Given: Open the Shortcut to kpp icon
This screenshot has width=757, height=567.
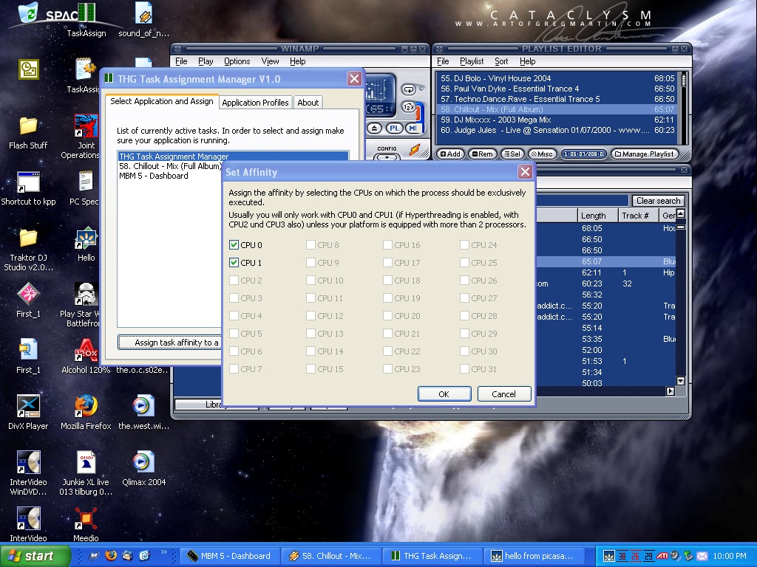Looking at the screenshot, I should coord(28,188).
